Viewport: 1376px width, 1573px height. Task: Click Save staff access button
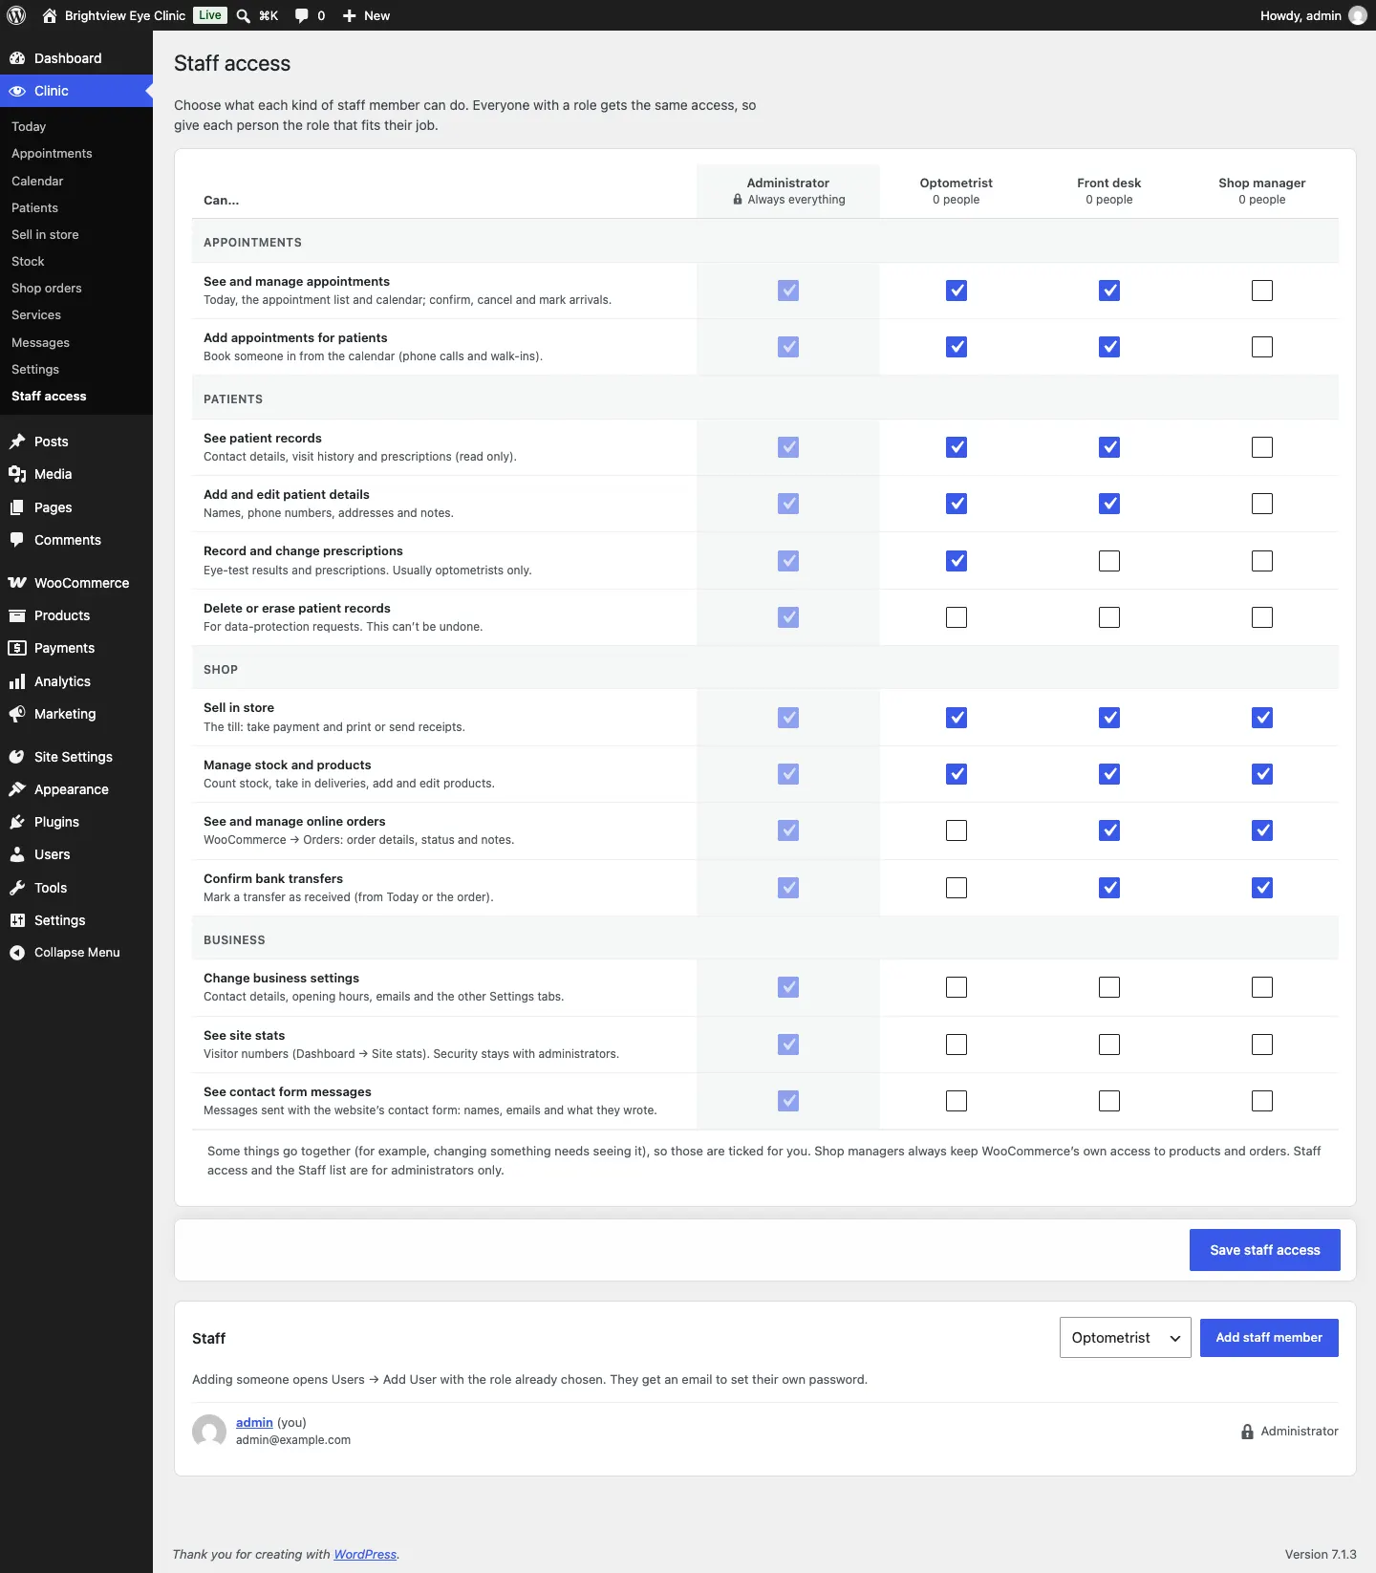tap(1265, 1250)
